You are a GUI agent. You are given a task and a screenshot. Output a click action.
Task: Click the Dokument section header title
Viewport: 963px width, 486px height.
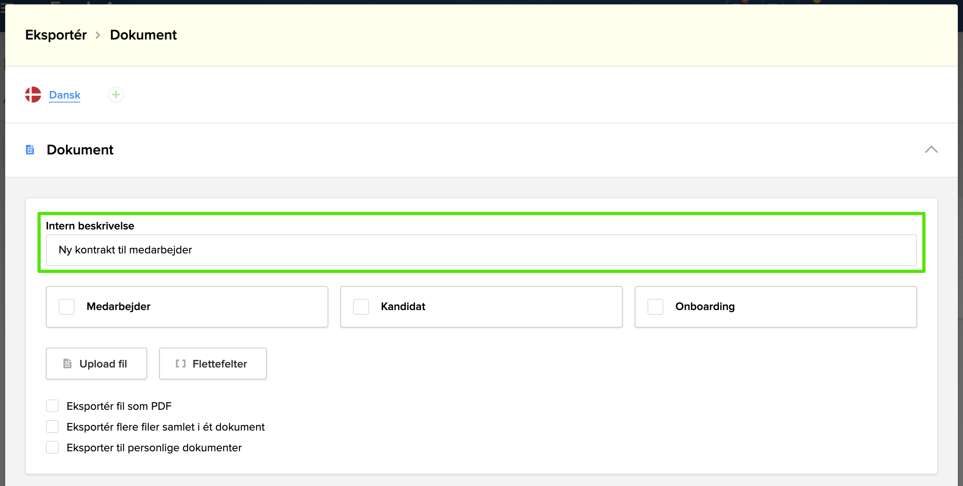80,150
